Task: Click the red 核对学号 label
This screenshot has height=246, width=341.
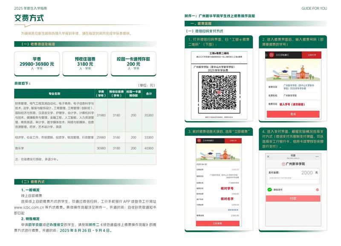Action: tap(227, 189)
